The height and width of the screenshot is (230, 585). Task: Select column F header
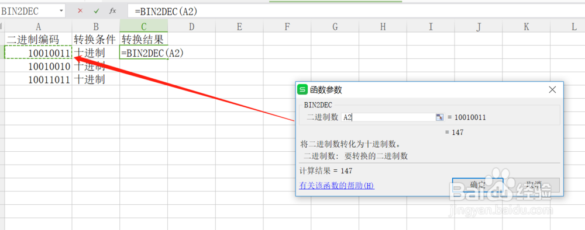287,26
